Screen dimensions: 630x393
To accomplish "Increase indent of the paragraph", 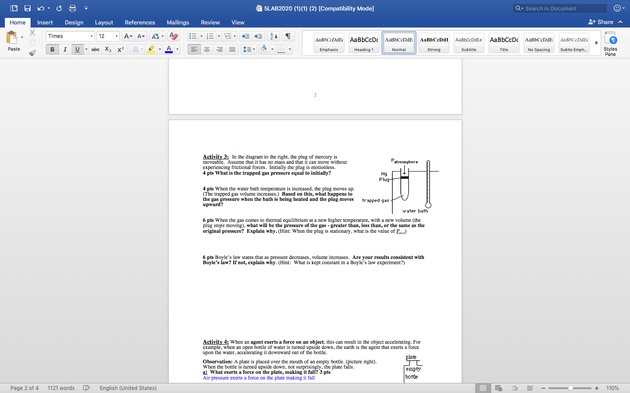I will [258, 36].
